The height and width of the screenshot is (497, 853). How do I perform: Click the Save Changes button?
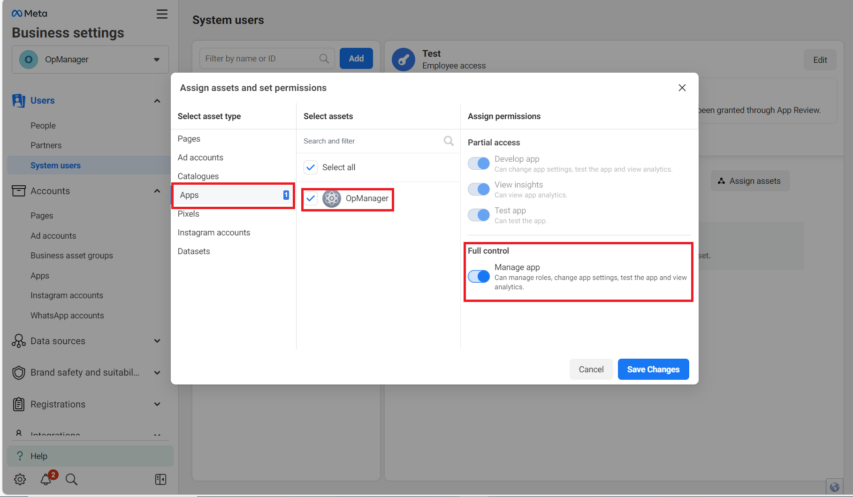[x=653, y=369]
